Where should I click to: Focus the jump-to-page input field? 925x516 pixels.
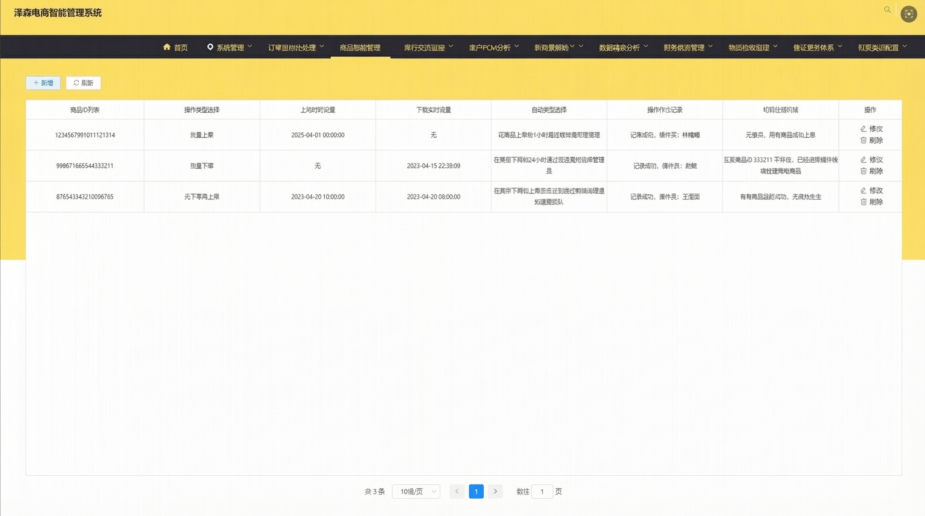point(542,491)
